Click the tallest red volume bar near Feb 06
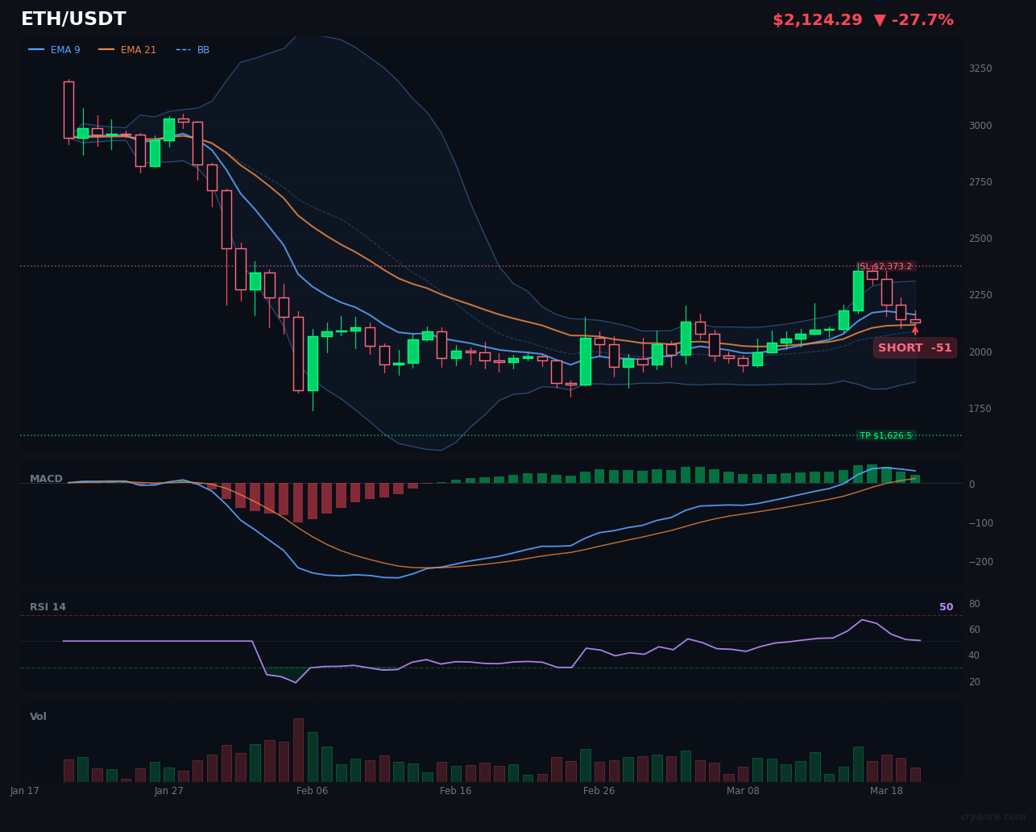The image size is (1036, 832). (x=297, y=748)
